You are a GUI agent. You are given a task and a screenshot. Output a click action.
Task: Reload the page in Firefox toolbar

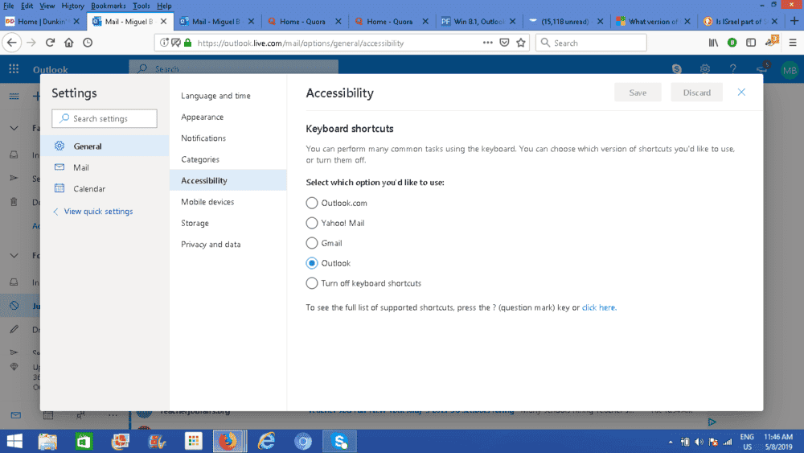[x=50, y=43]
